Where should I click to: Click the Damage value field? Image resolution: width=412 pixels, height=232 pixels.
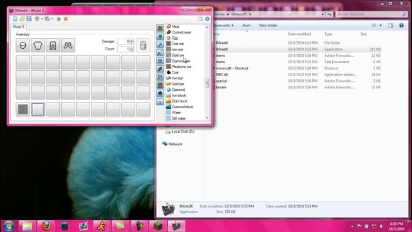click(123, 41)
